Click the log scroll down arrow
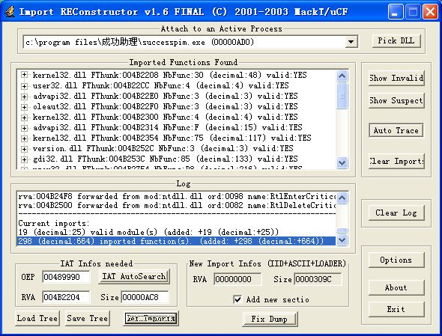 click(342, 240)
